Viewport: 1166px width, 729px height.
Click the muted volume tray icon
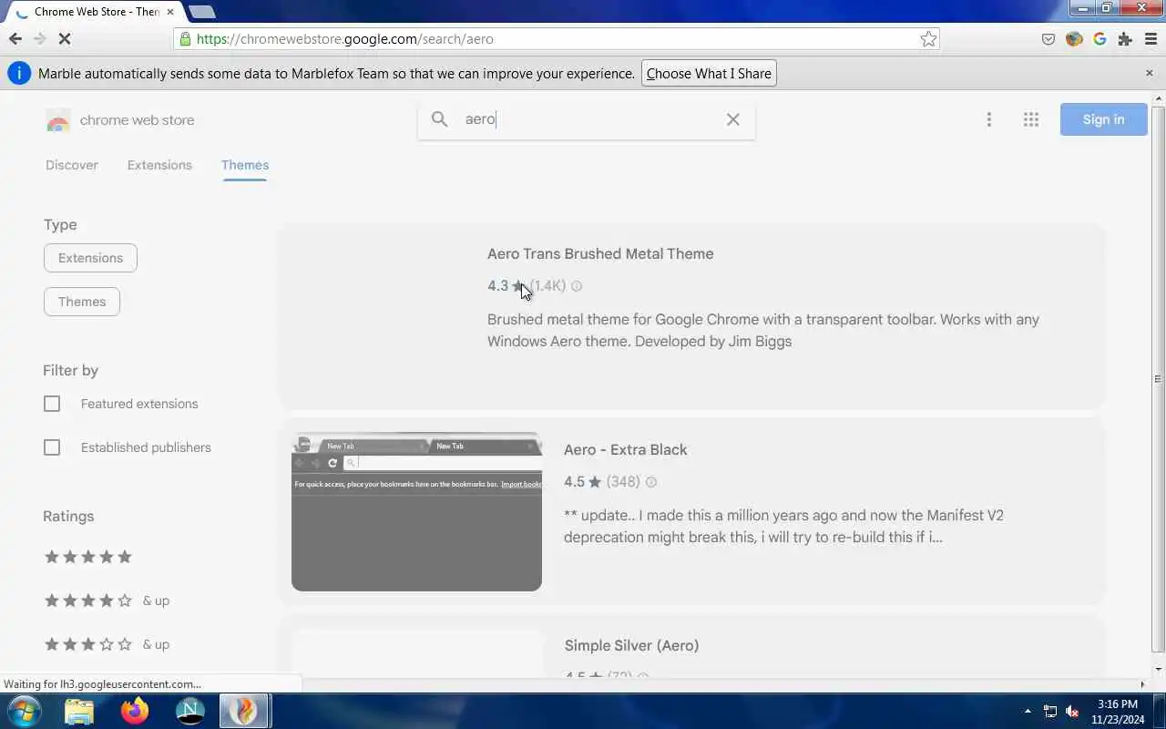[x=1072, y=711]
